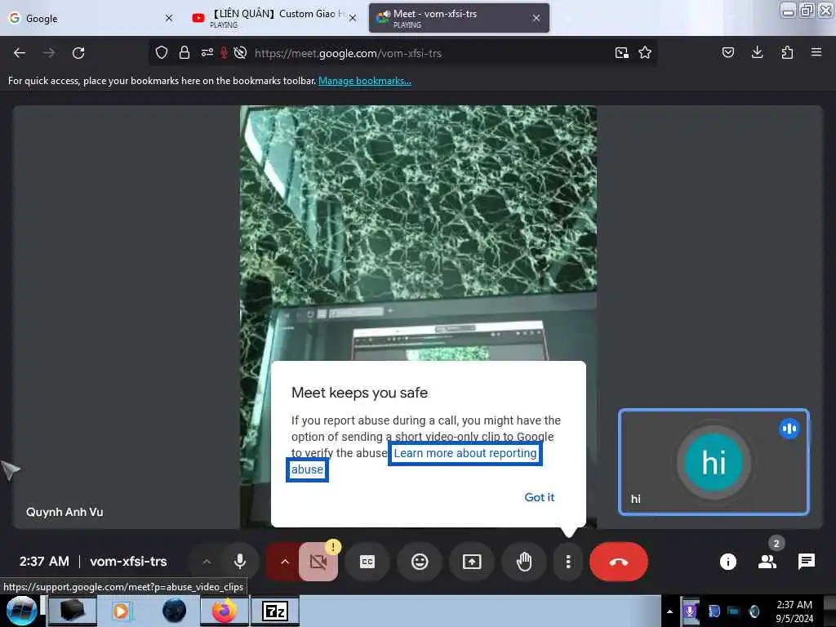Open the black box taskbar app
Viewport: 836px width, 627px height.
point(73,611)
